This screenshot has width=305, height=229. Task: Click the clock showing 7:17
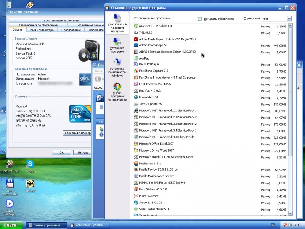[x=298, y=225]
